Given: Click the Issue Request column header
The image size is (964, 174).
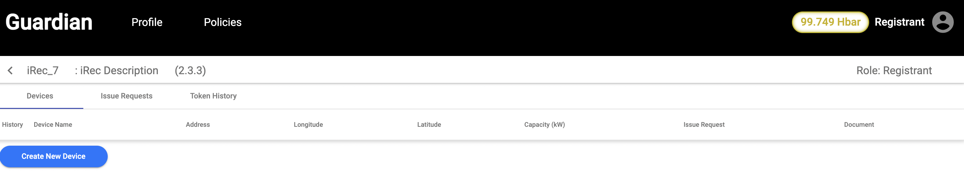Looking at the screenshot, I should click(x=704, y=125).
